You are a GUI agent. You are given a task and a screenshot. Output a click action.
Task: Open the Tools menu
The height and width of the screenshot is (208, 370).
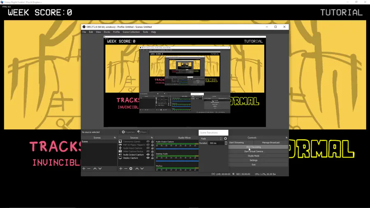(x=146, y=32)
